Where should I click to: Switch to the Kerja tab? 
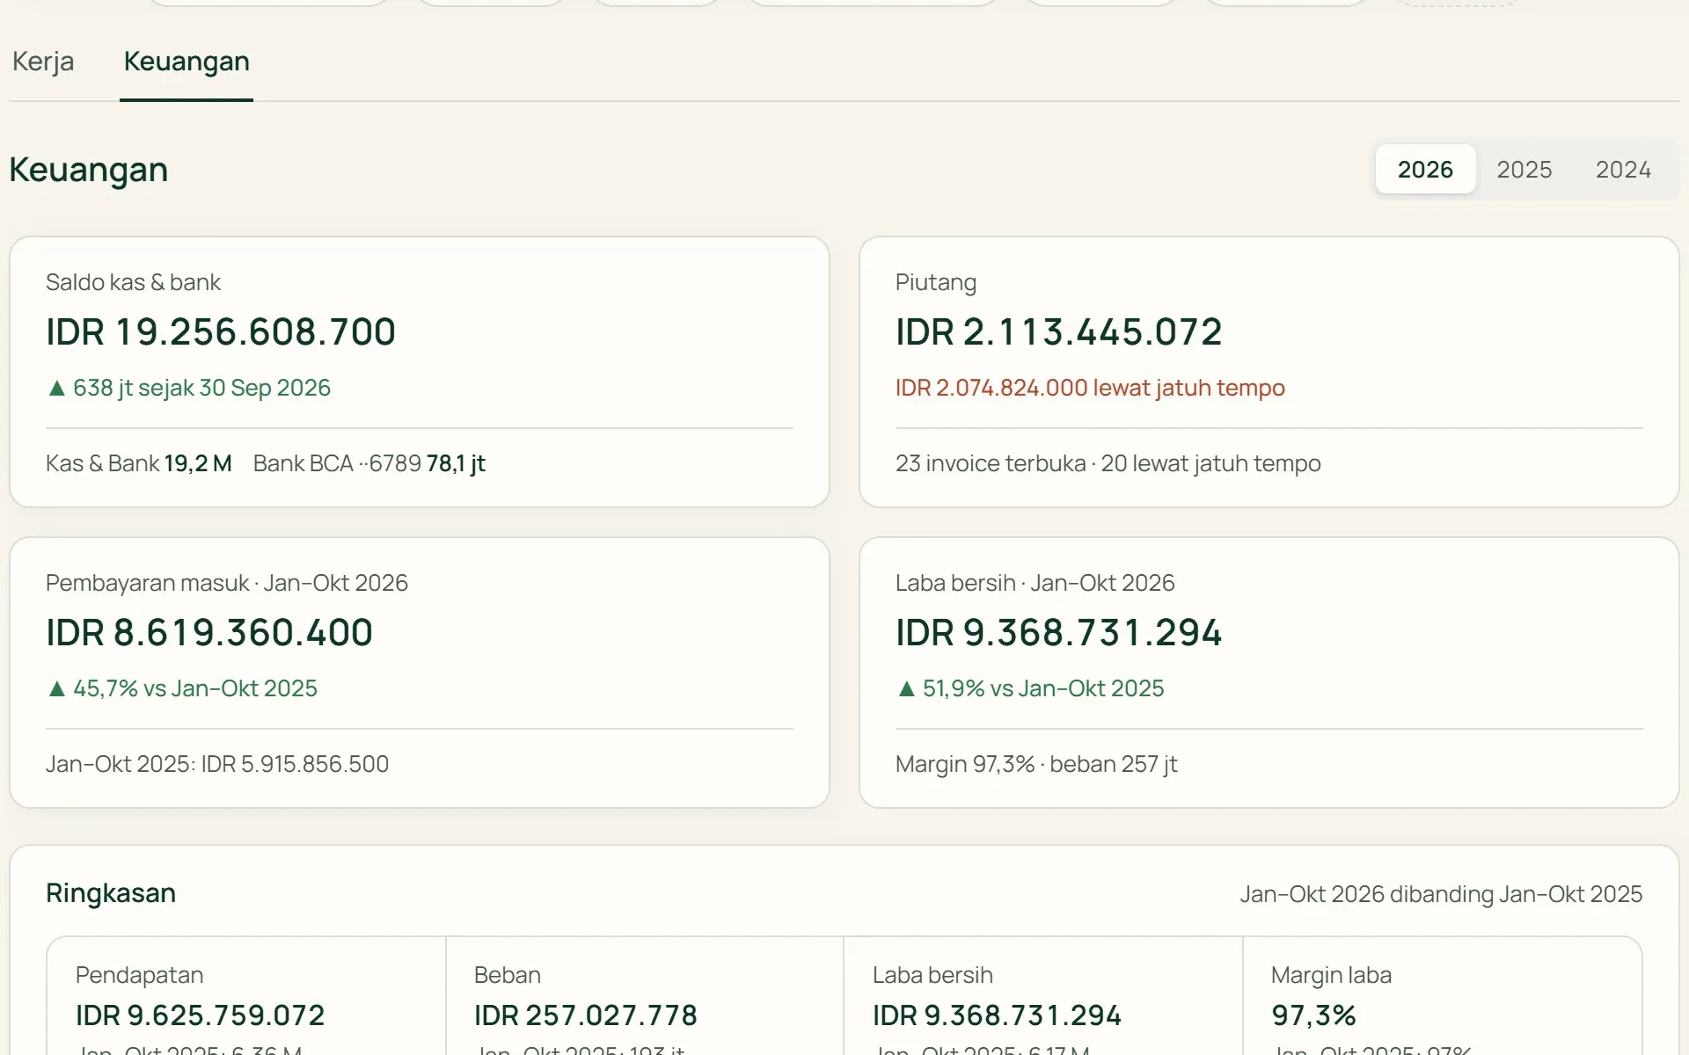coord(43,62)
